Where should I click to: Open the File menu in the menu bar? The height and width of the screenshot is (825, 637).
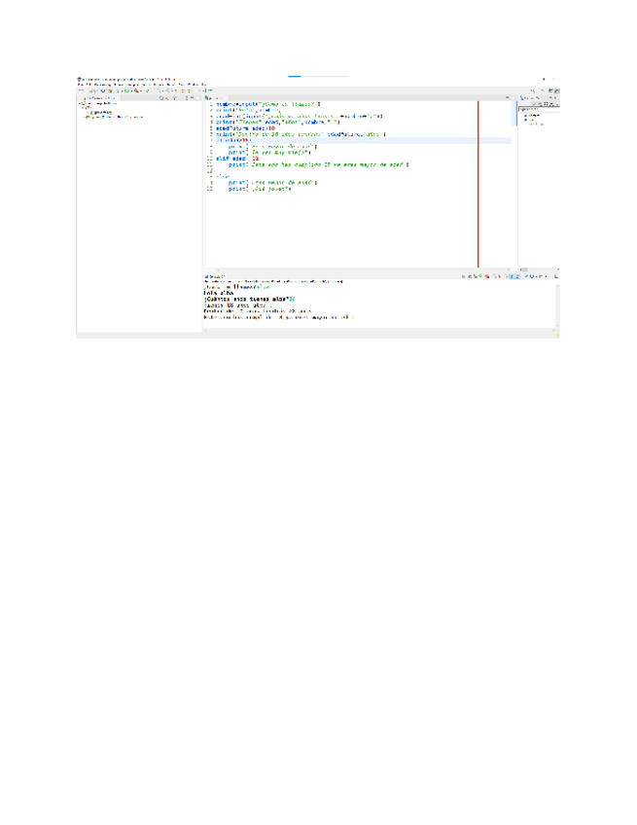[81, 85]
